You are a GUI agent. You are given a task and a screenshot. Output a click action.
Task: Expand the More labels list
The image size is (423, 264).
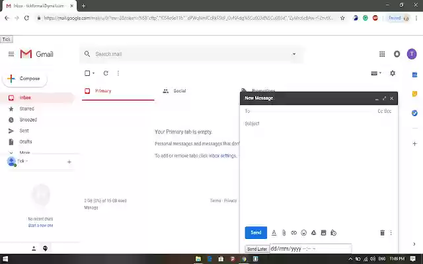coord(24,152)
